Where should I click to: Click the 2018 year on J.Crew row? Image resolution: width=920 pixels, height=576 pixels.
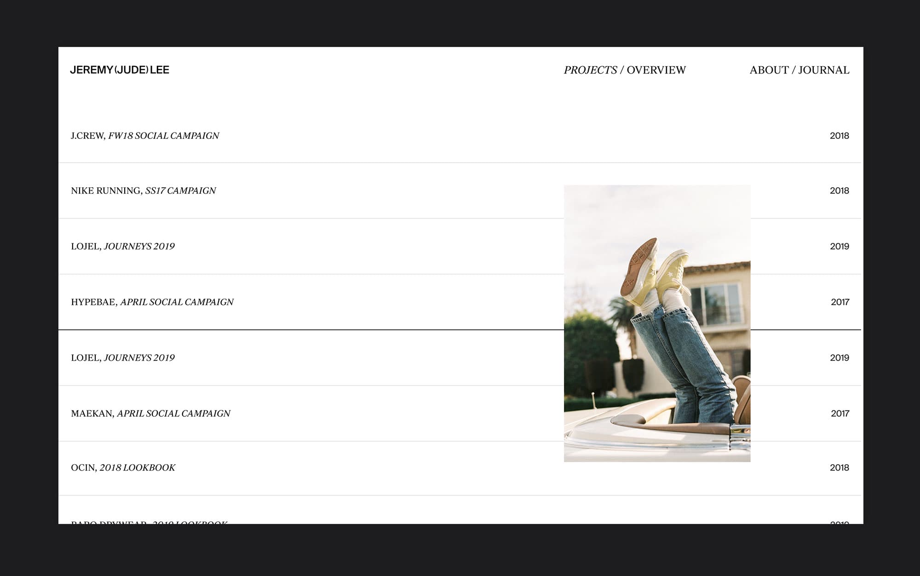point(839,136)
